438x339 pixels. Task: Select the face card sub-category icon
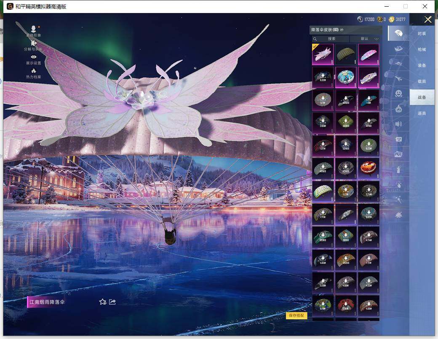point(398,139)
